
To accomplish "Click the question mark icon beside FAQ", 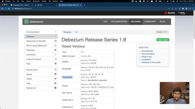I will click(x=55, y=64).
